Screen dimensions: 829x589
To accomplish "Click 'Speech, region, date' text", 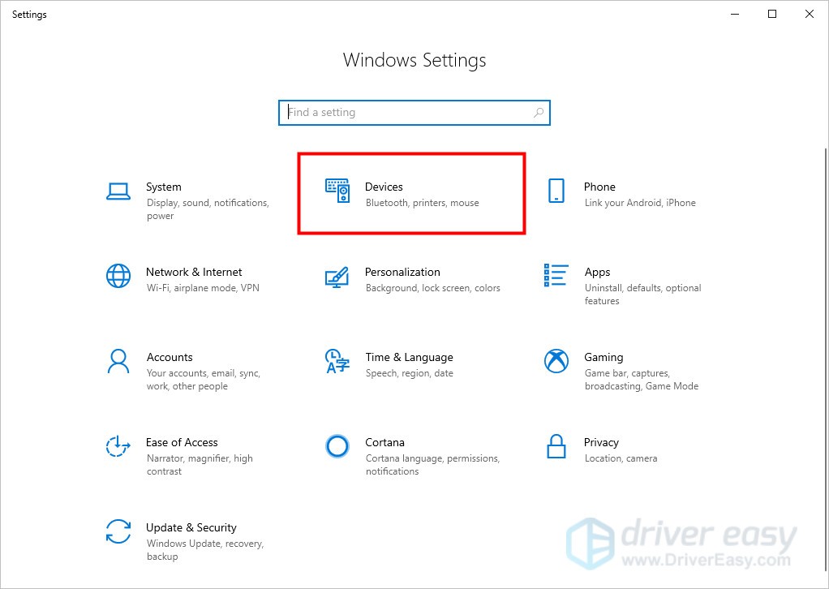I will pyautogui.click(x=409, y=373).
